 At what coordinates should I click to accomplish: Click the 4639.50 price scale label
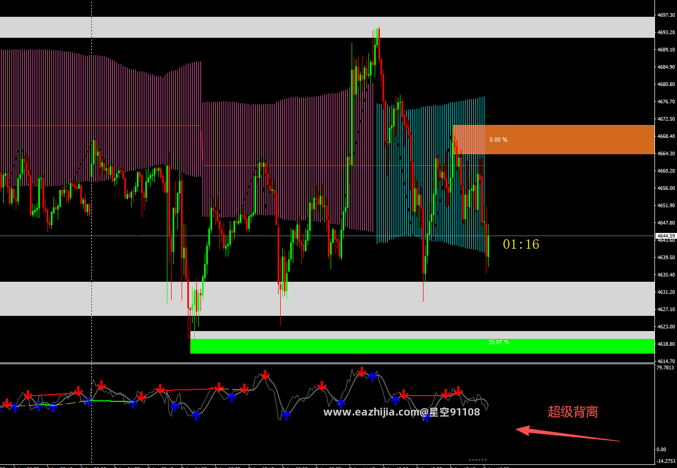click(x=665, y=258)
